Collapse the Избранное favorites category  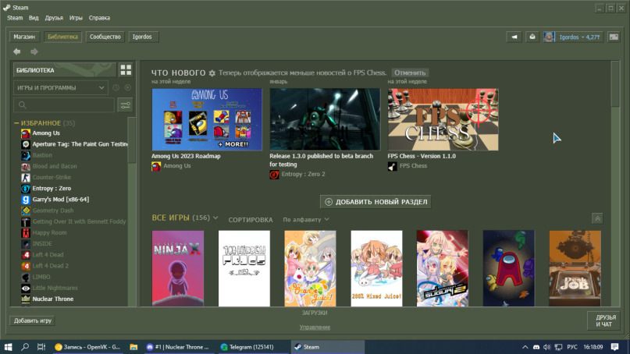(x=16, y=123)
